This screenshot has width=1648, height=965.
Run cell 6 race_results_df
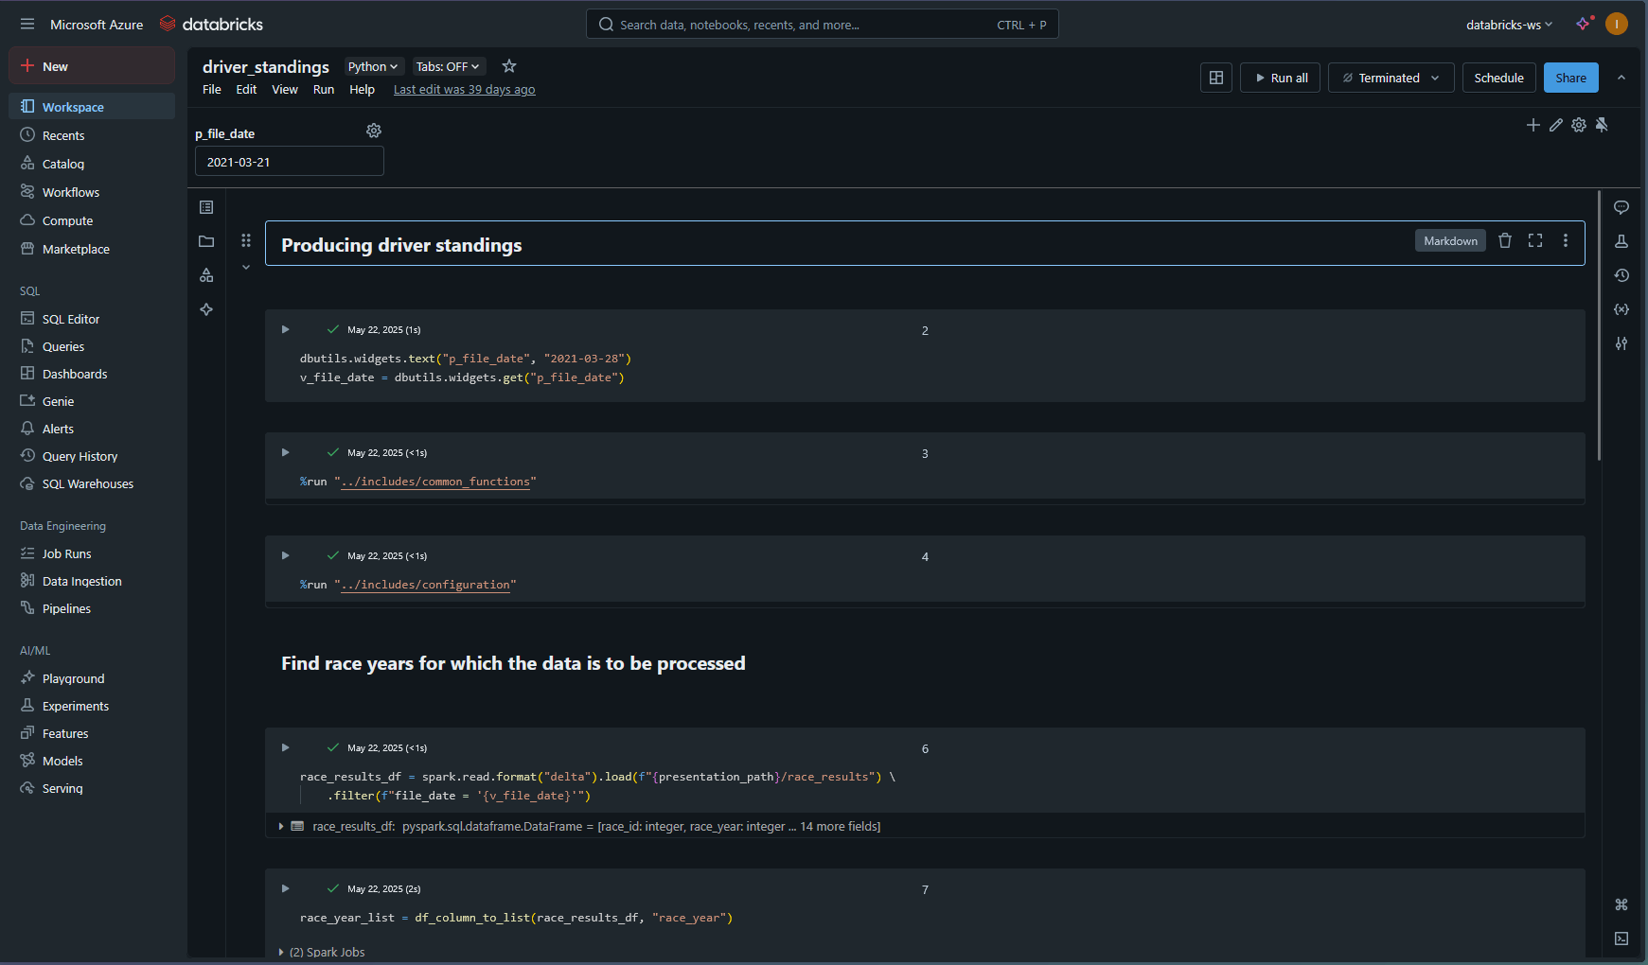point(285,747)
